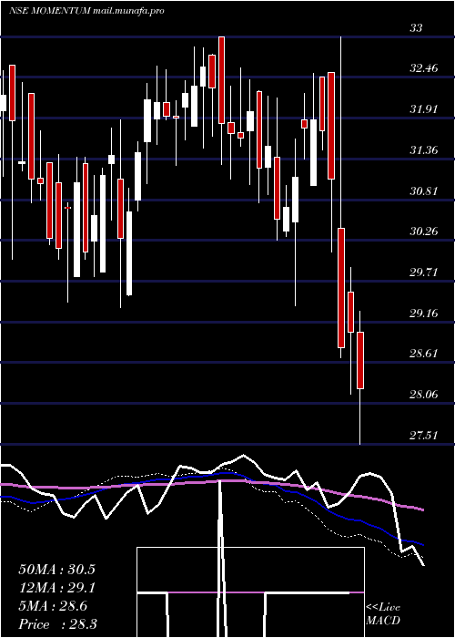
Task: Click the '12MA : 29.1' readout
Action: pyautogui.click(x=56, y=588)
